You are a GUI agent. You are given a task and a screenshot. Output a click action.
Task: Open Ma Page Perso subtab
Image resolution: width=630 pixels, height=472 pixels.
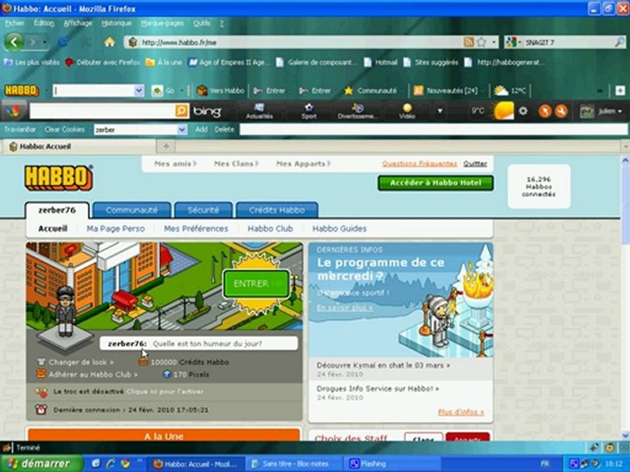click(x=115, y=229)
